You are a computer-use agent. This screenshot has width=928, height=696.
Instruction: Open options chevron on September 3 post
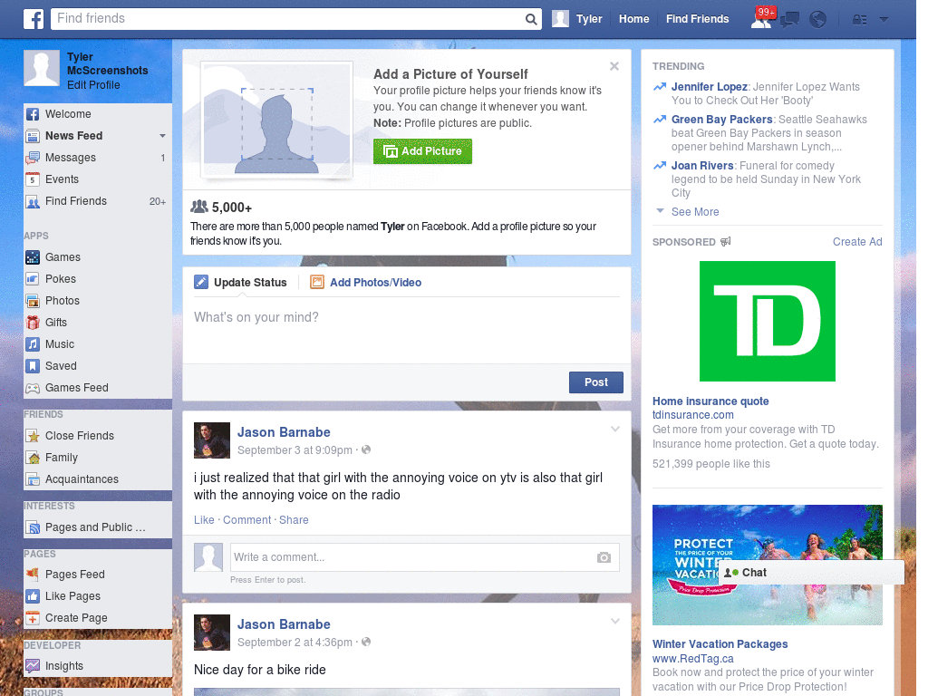[x=615, y=429]
